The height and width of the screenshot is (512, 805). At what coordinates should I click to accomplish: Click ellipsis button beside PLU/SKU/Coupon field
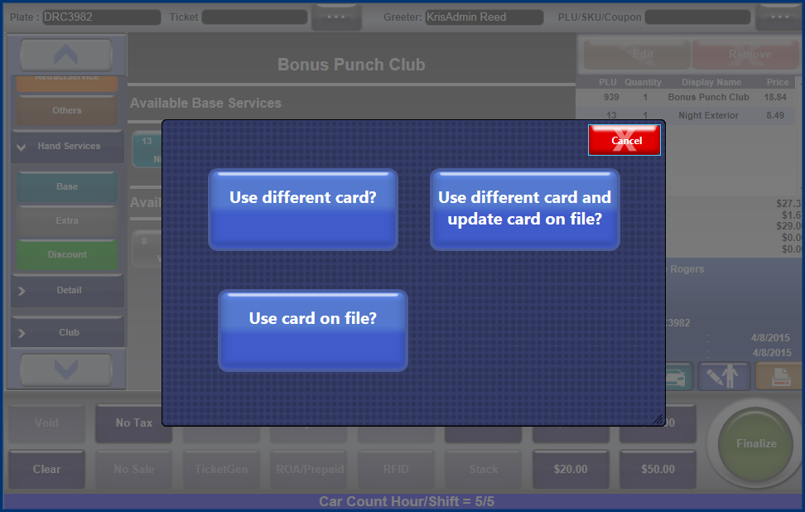click(778, 17)
